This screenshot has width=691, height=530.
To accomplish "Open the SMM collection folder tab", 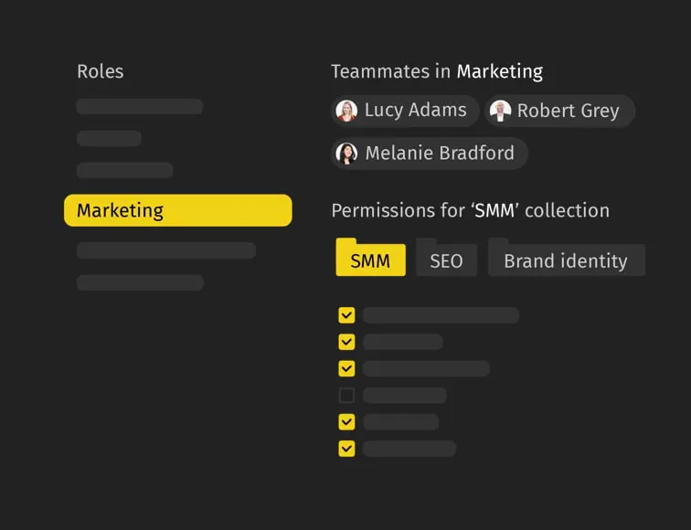I will pyautogui.click(x=370, y=258).
